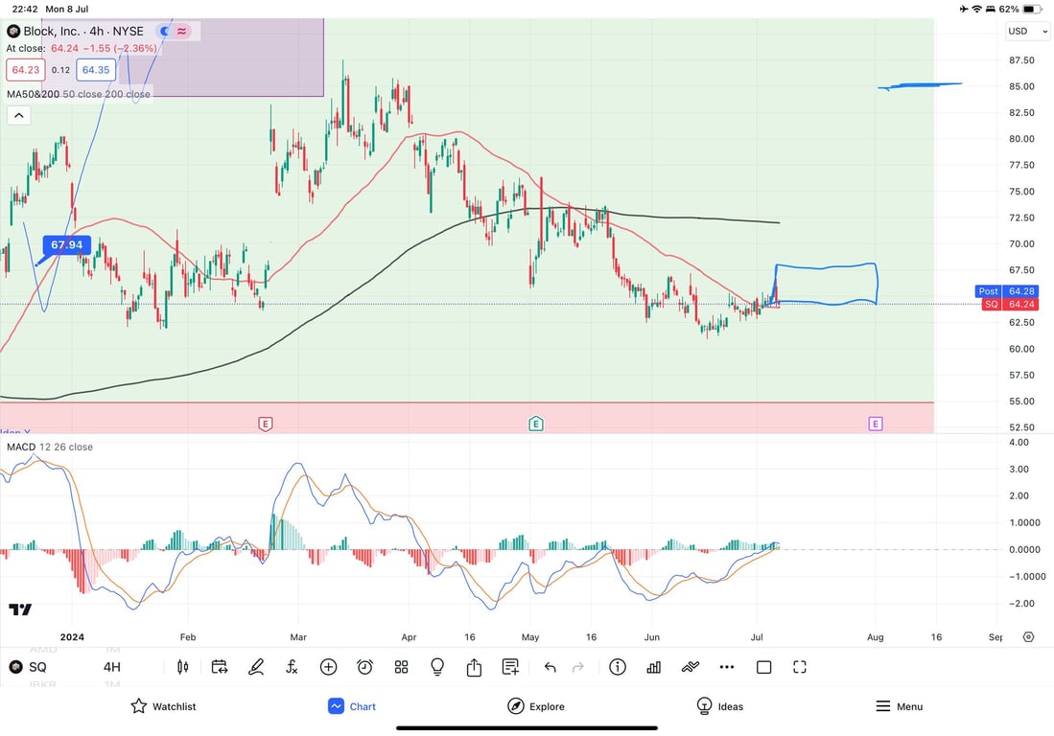Tap the TradingView logo on MACD pane

pos(20,609)
